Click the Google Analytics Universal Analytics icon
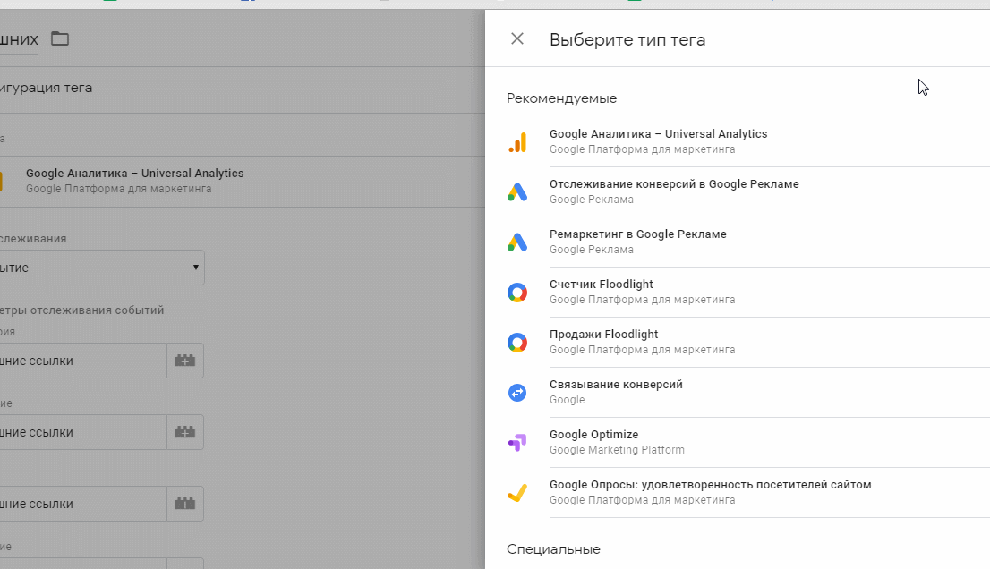990x569 pixels. 517,142
